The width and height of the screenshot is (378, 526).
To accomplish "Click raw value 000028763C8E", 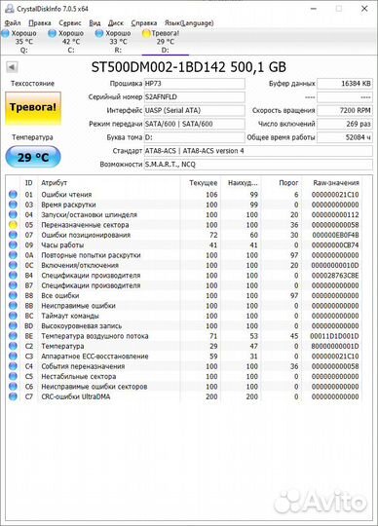I will [x=335, y=276].
